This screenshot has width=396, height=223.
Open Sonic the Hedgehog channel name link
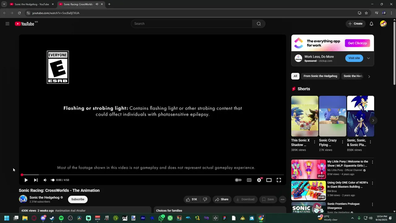tap(44, 198)
